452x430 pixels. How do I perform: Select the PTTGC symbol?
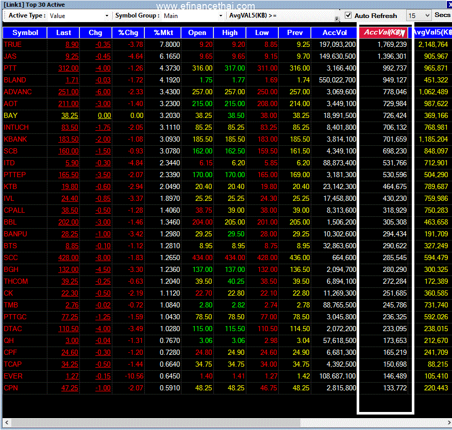point(15,317)
